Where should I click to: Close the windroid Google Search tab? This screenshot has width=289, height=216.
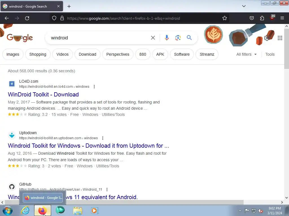[58, 6]
